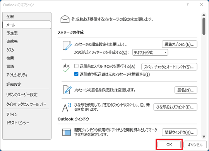The height and width of the screenshot is (151, 209).
Task: Open the 言語 options category
Action: point(27,66)
